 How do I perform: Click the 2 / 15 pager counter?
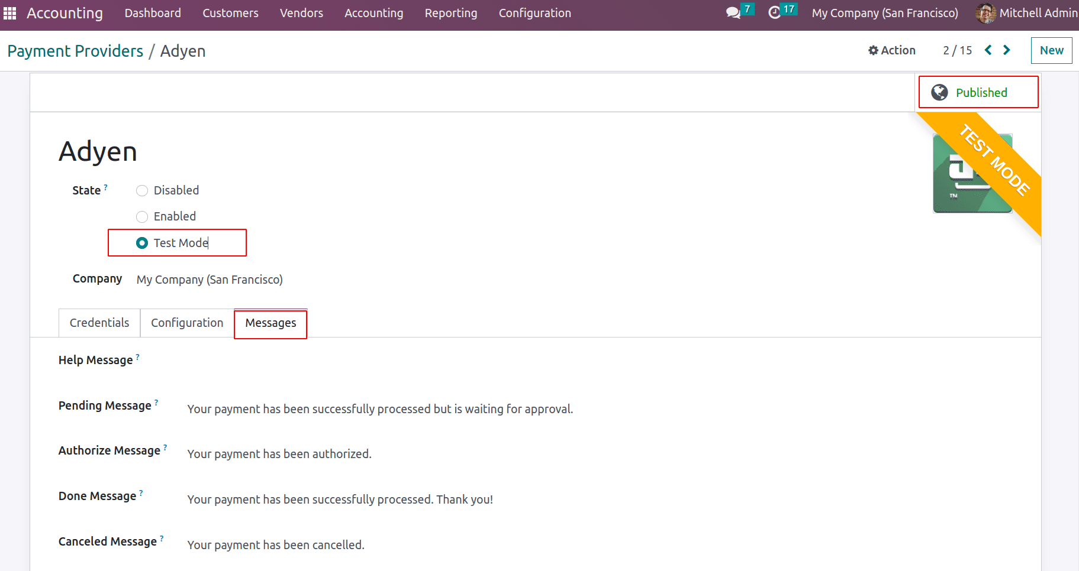pos(957,50)
